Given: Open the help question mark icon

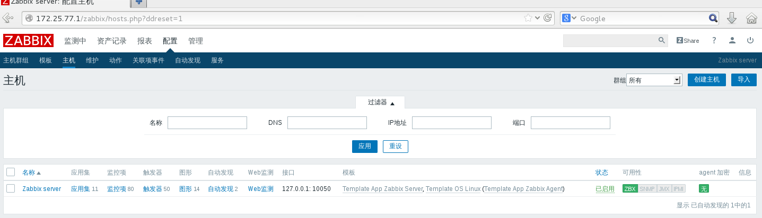Looking at the screenshot, I should point(714,40).
